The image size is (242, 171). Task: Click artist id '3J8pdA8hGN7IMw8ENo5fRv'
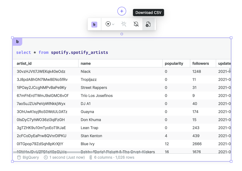(42, 79)
